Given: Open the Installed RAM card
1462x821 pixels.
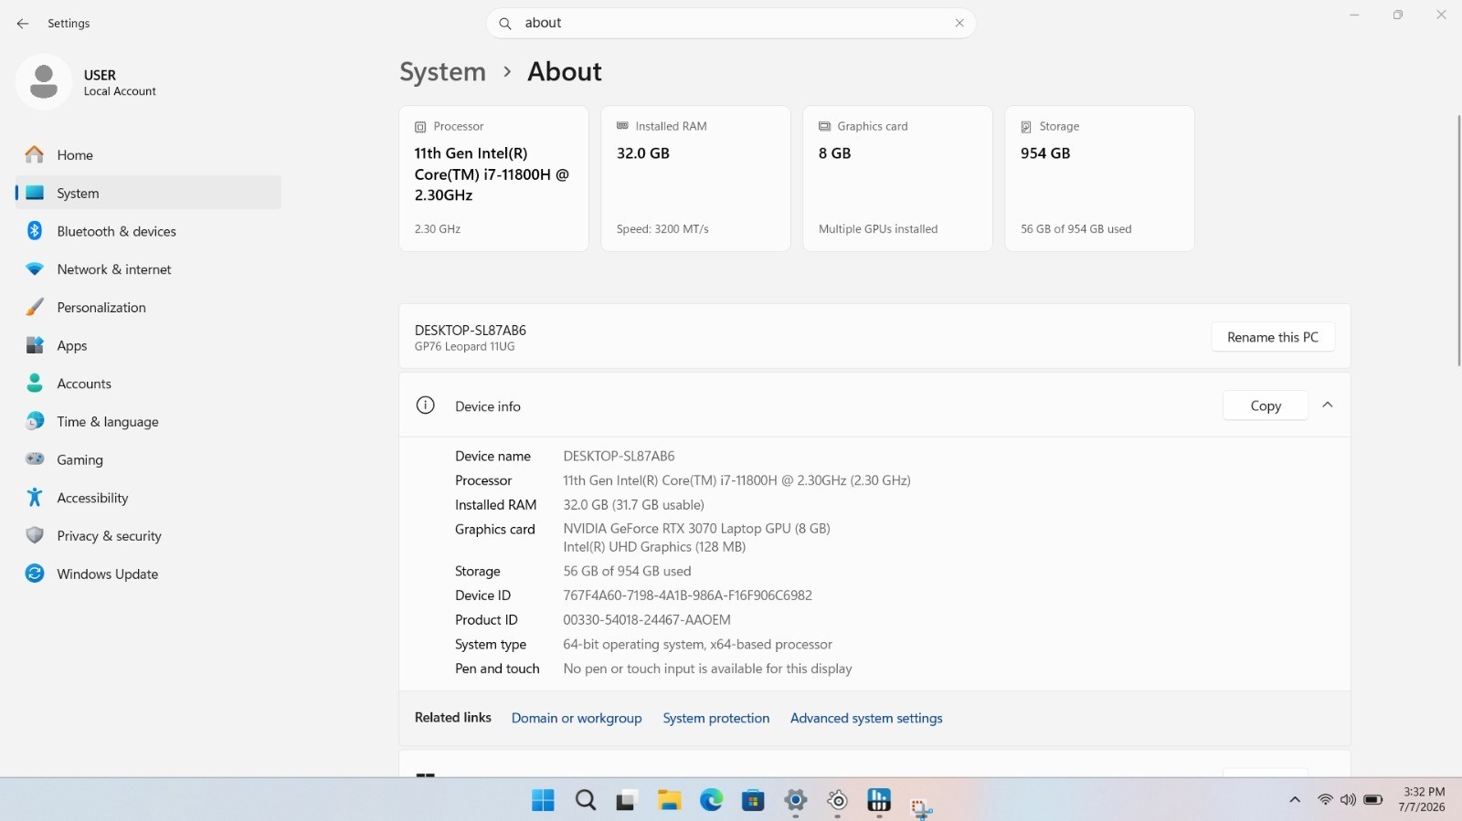Looking at the screenshot, I should point(695,178).
